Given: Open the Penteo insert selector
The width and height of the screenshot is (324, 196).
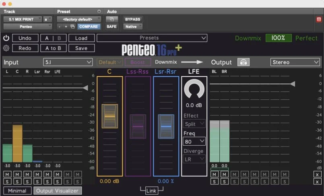Looking at the screenshot, I should (27, 27).
